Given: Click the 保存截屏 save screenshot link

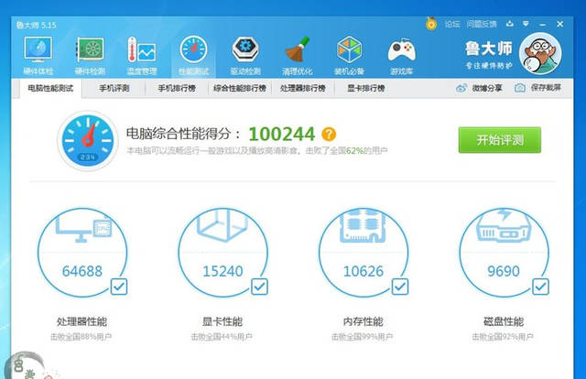Looking at the screenshot, I should [546, 88].
